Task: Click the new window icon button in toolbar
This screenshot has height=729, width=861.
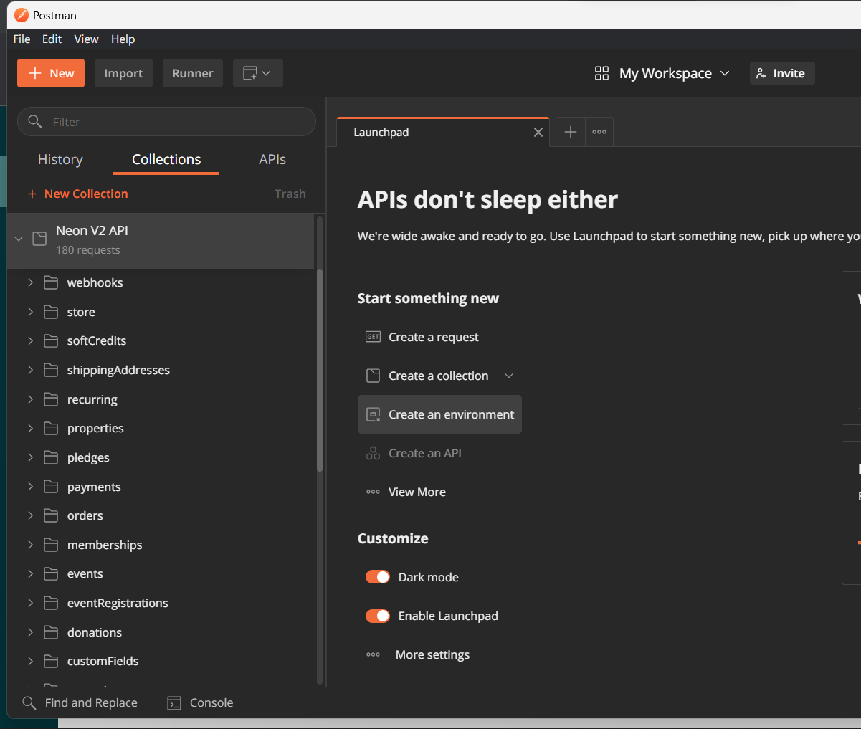Action: (257, 73)
